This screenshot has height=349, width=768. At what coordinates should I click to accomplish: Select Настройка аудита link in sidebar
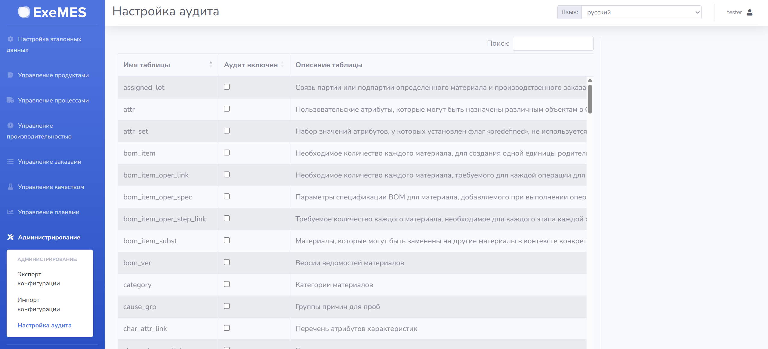(x=45, y=325)
